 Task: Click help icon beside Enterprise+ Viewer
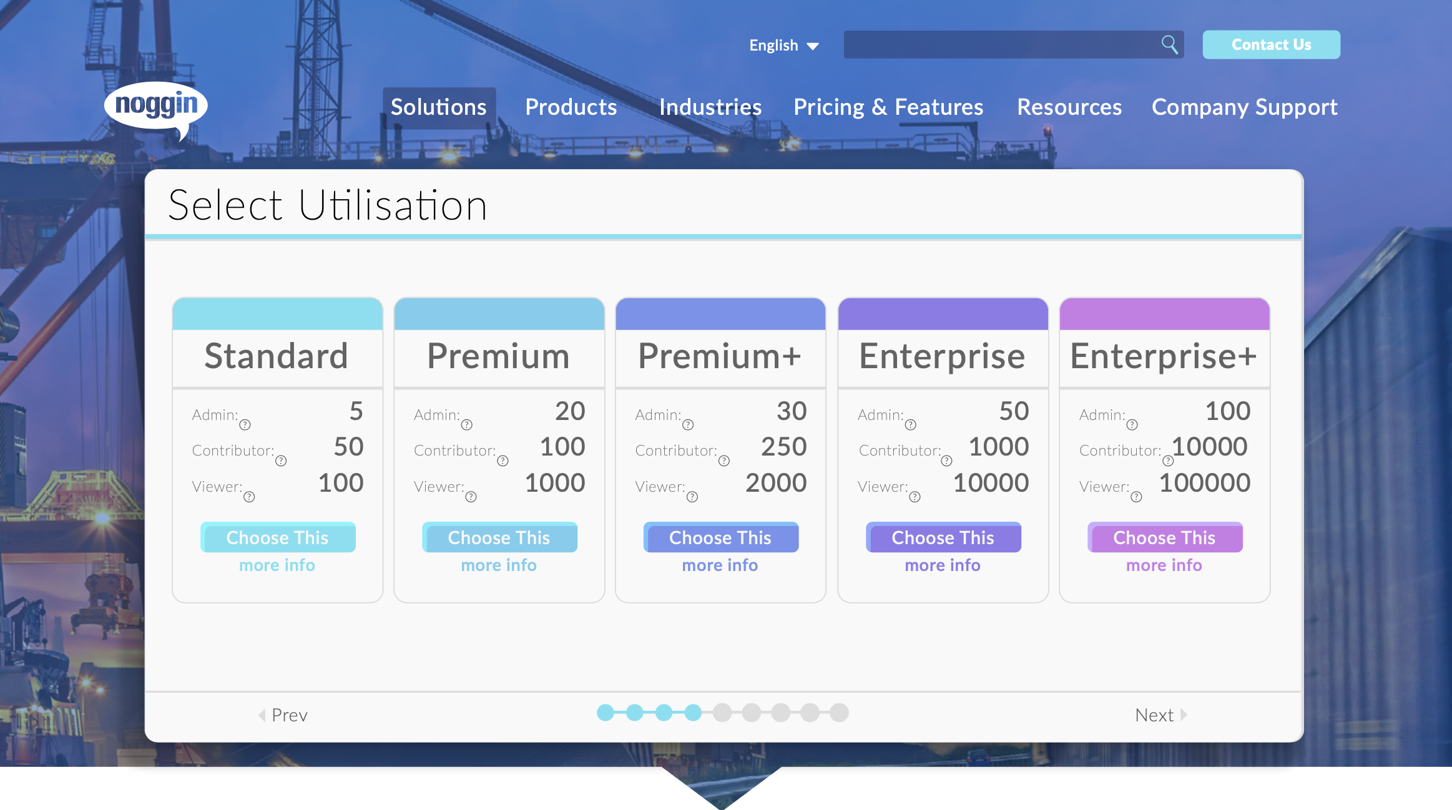(1136, 497)
